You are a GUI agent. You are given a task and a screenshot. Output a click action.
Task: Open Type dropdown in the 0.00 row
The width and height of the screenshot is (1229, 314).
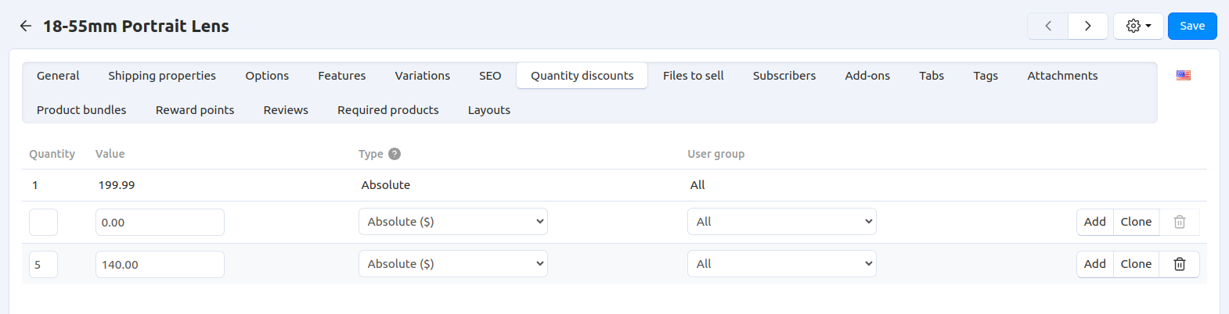click(453, 222)
